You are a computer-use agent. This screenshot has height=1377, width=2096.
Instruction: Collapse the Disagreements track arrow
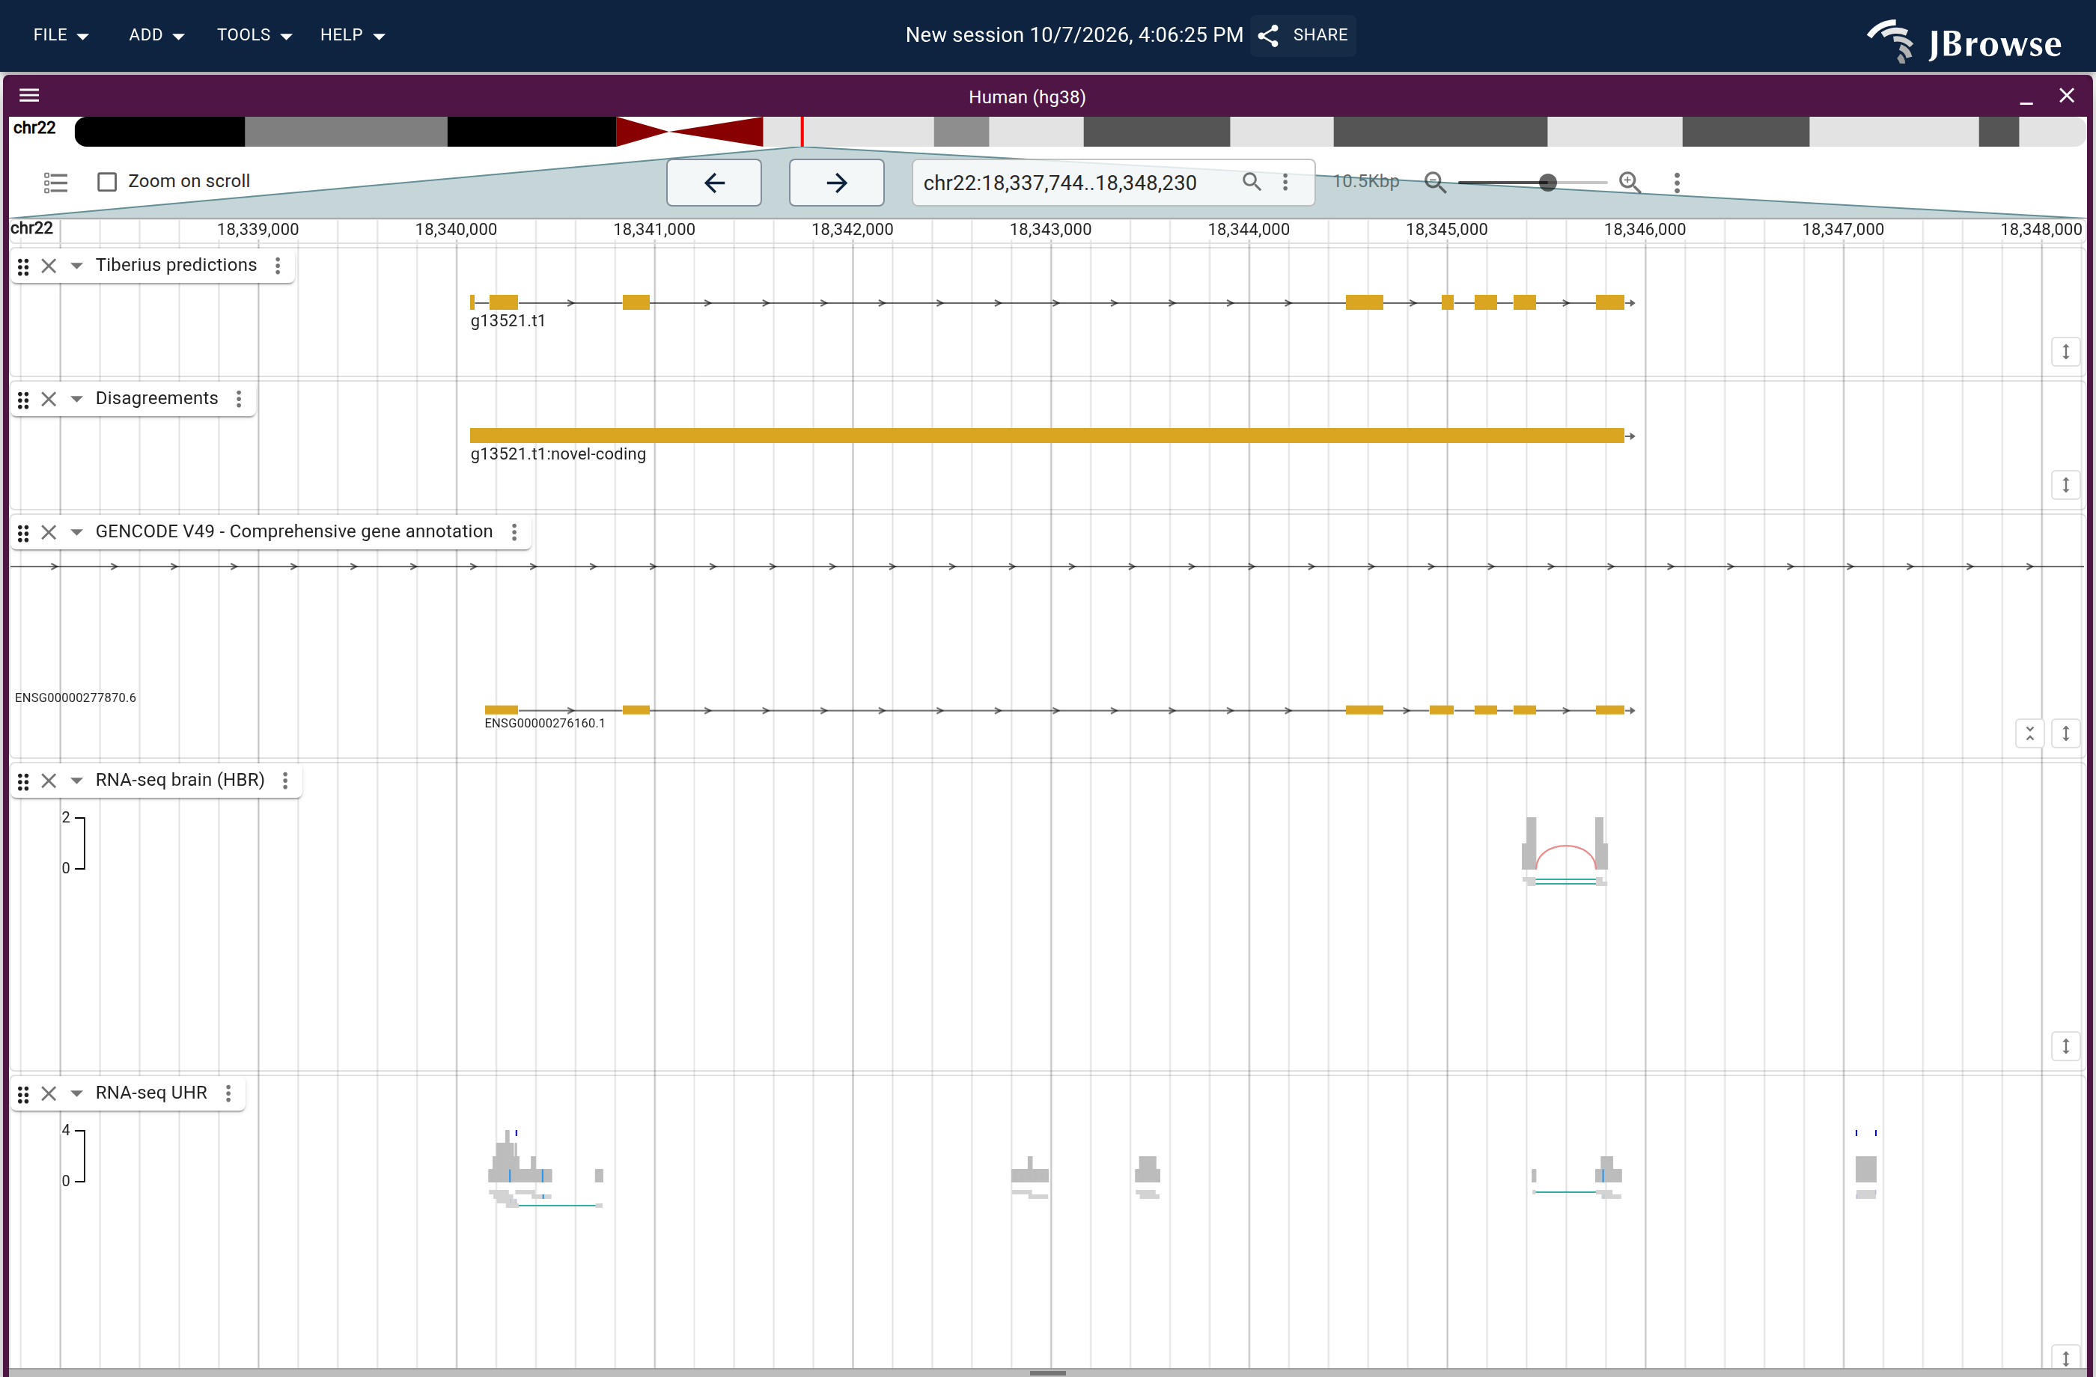[76, 399]
